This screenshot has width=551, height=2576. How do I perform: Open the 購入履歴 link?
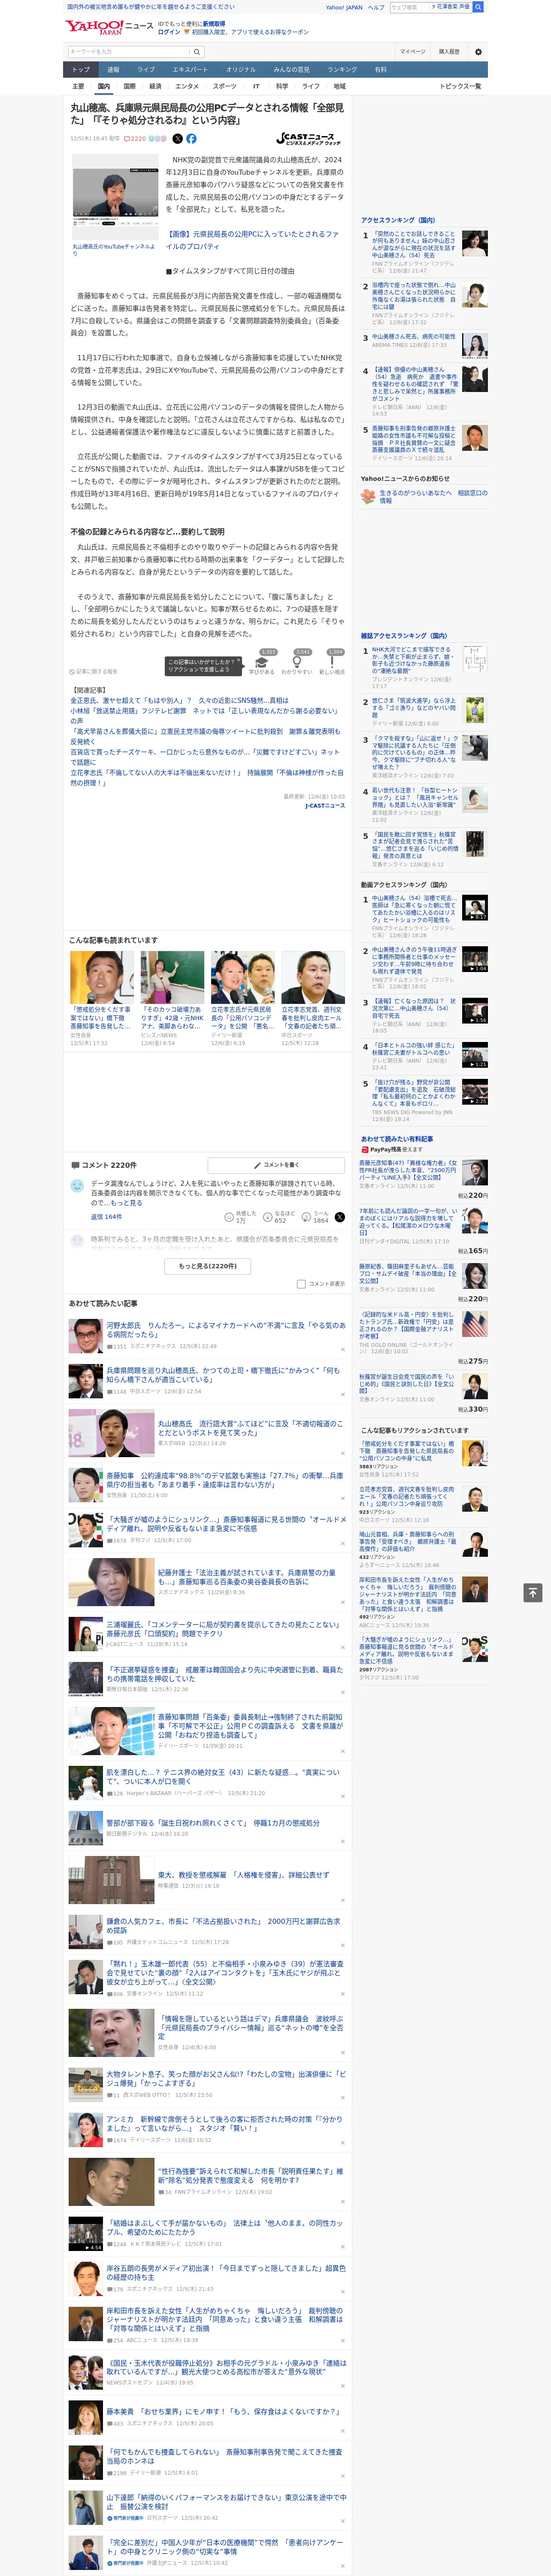point(449,52)
